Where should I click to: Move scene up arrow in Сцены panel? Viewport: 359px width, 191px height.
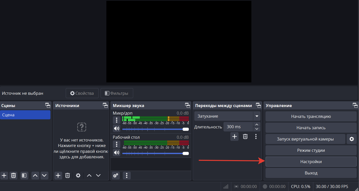pyautogui.click(x=35, y=175)
